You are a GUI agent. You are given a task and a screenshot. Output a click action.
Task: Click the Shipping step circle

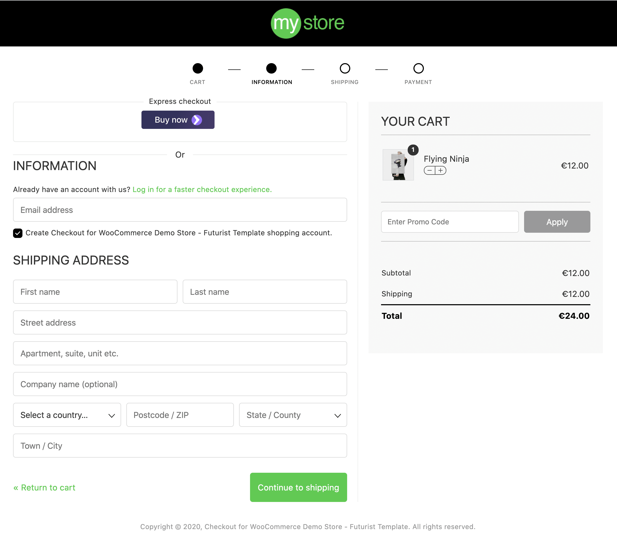tap(345, 68)
